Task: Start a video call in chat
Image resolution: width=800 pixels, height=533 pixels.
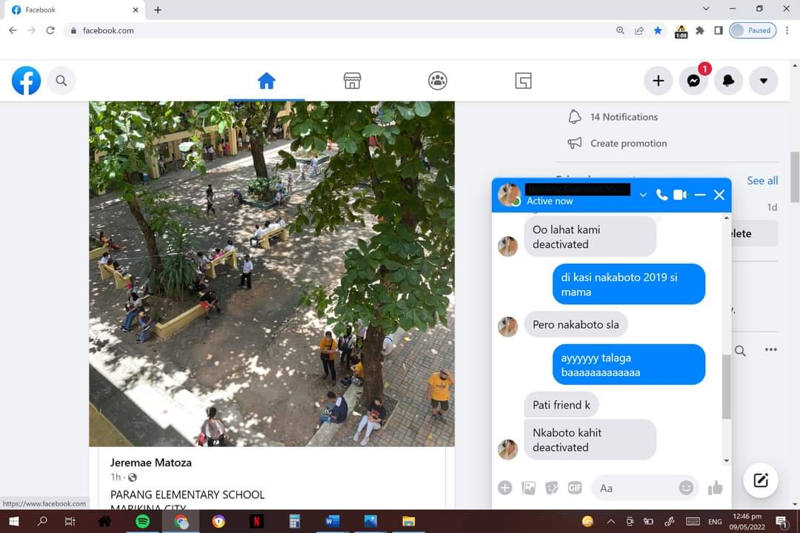Action: [680, 195]
